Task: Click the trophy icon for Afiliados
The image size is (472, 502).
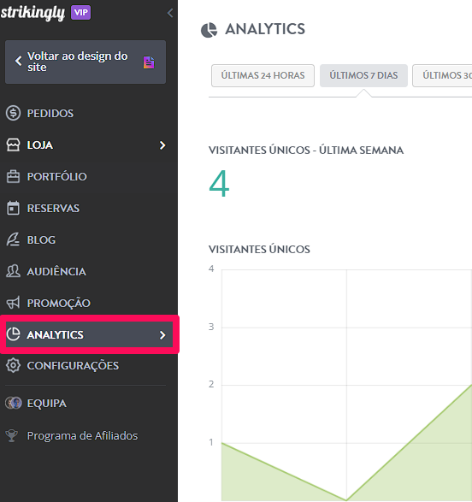Action: [11, 435]
